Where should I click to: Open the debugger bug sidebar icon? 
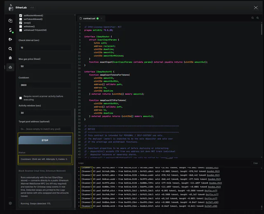tap(10, 58)
